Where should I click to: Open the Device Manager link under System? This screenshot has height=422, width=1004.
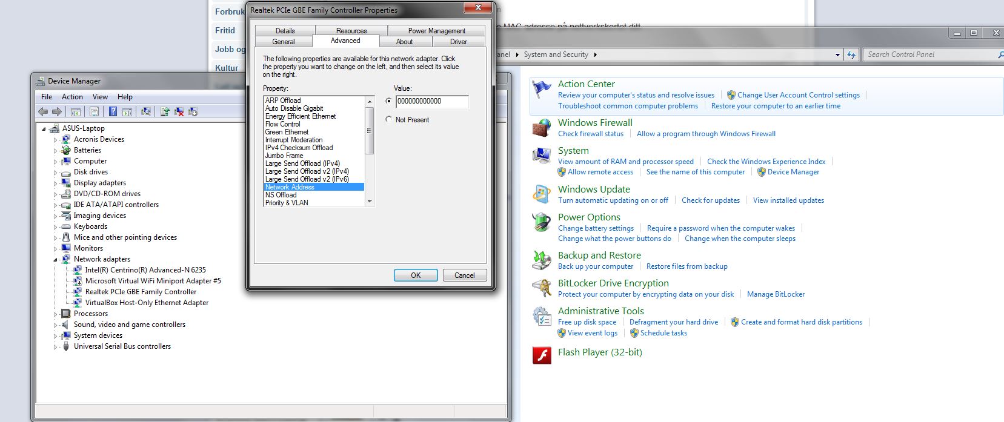click(793, 172)
